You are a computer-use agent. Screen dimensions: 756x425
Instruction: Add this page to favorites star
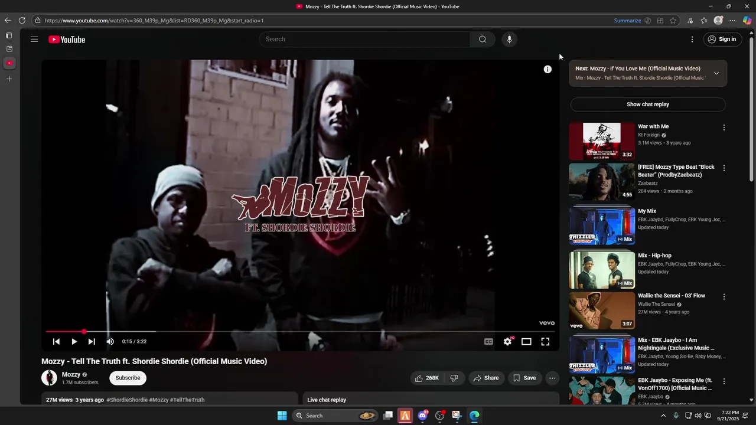pyautogui.click(x=673, y=21)
